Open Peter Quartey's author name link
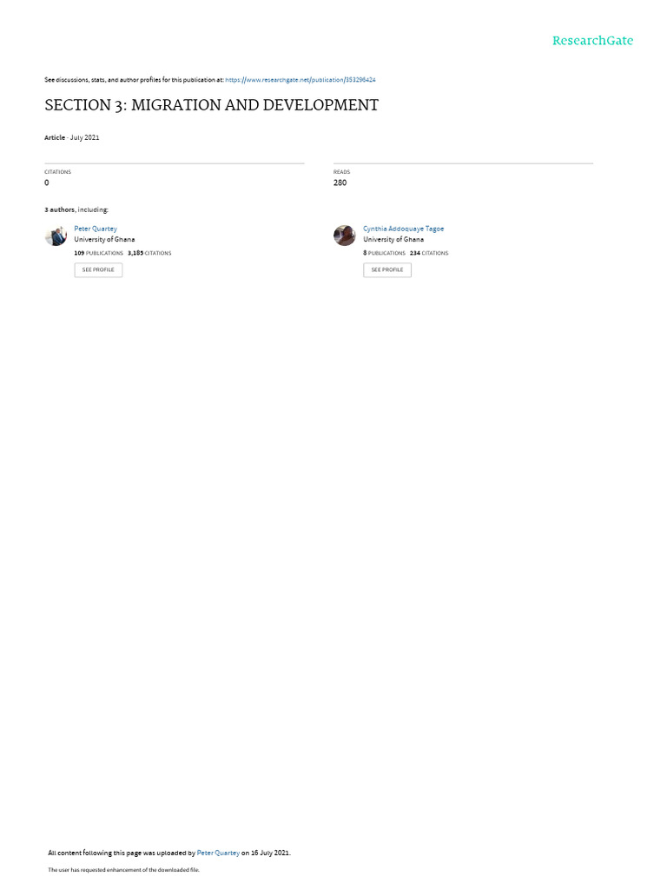Viewport: 667px width, 890px height. 96,229
